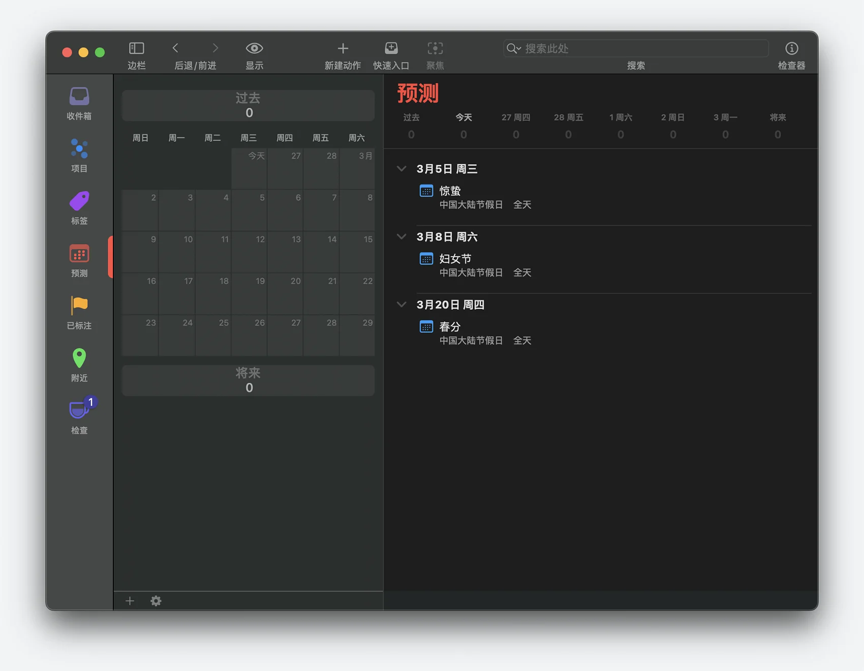Select calendar day 29
The image size is (864, 671).
click(357, 335)
